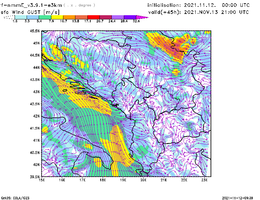Click the 'sfc Wind GUST [m/s]' title

30,12
